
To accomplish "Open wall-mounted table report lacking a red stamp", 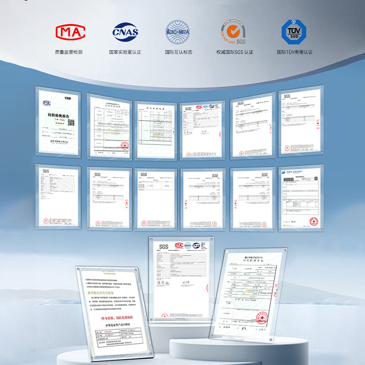I will coord(156,131).
